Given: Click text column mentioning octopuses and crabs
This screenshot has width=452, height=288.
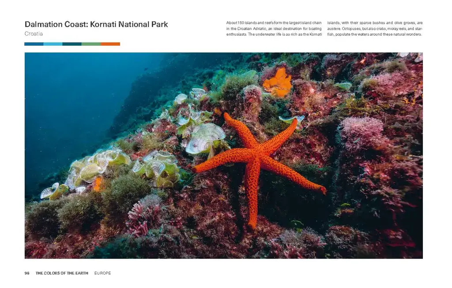Looking at the screenshot, I should coord(375,29).
